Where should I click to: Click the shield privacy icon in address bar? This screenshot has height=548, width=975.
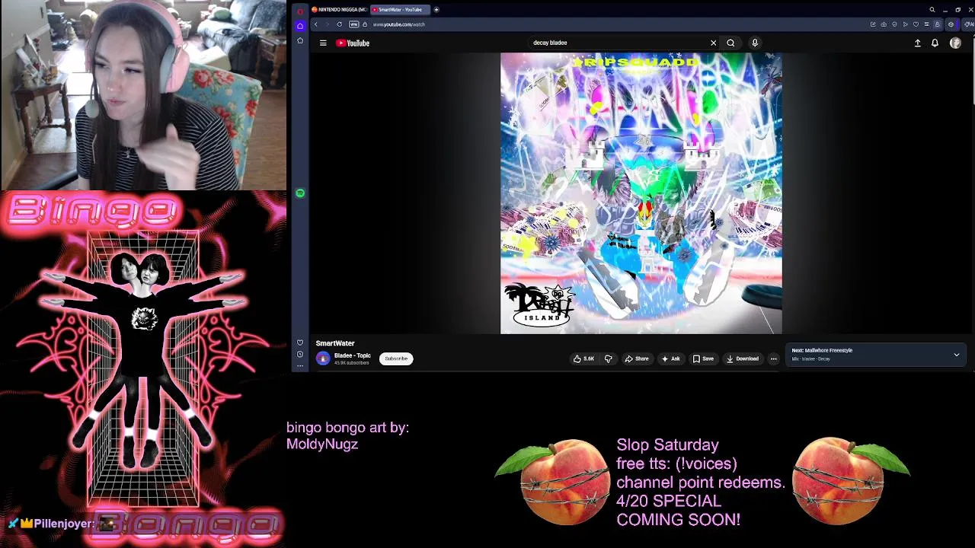(894, 24)
